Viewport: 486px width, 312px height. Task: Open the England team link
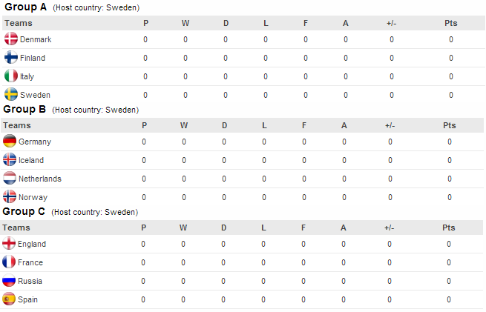click(33, 244)
